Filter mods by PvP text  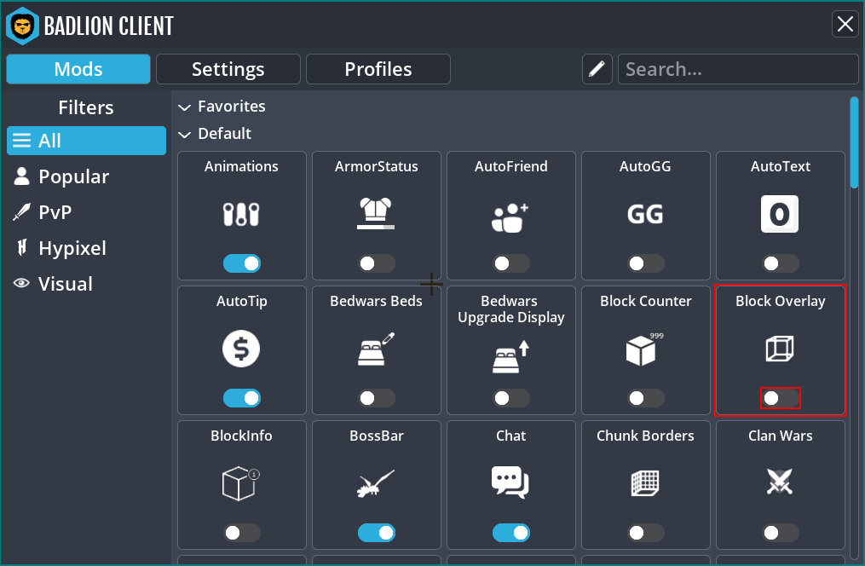[x=55, y=212]
